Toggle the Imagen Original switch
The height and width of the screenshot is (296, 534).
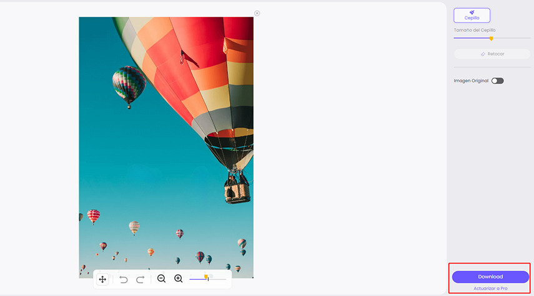(x=497, y=81)
